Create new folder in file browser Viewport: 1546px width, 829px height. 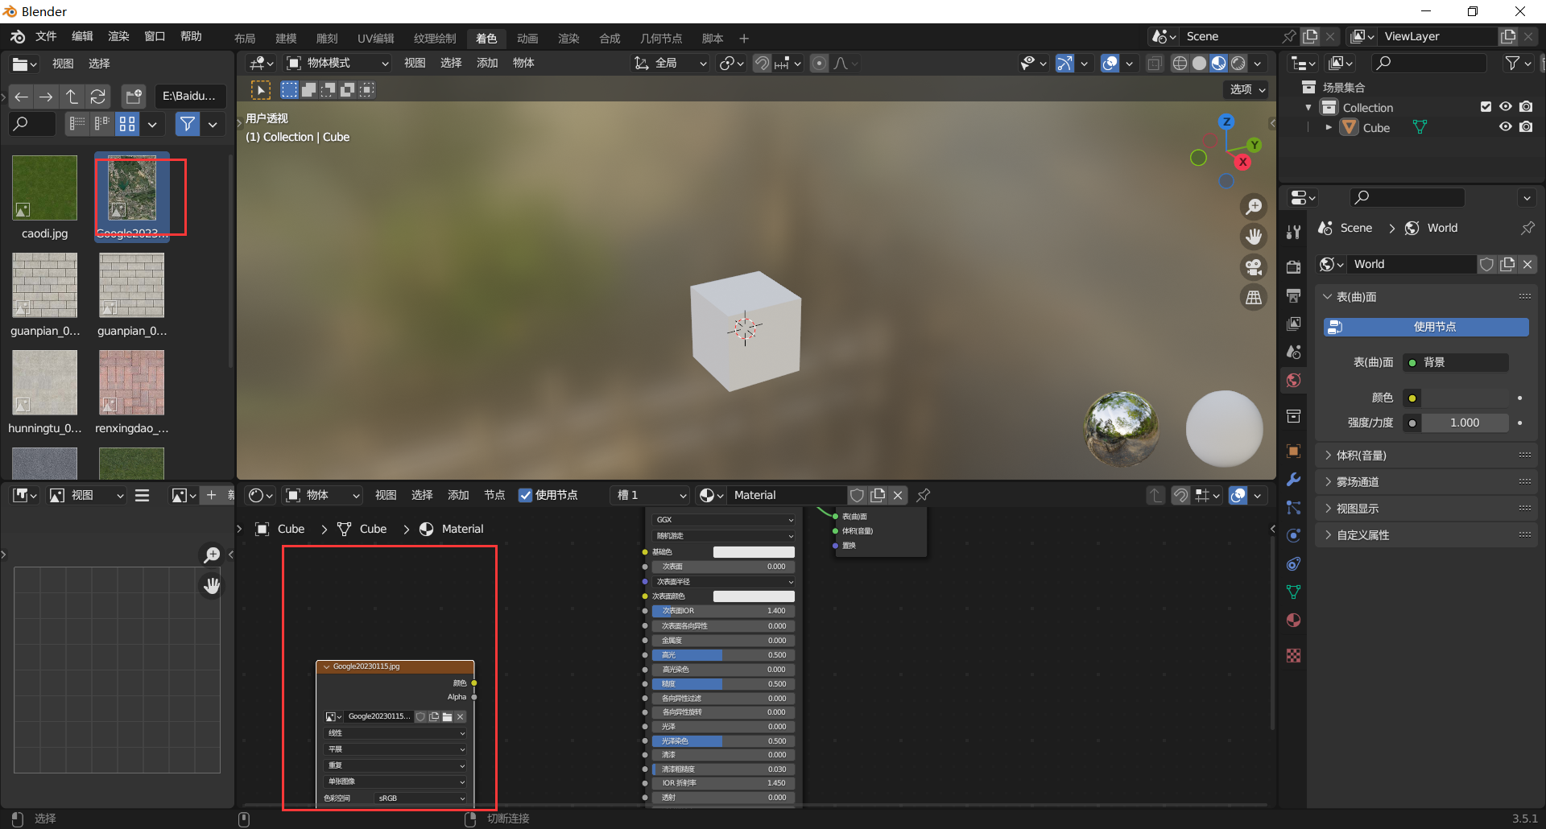pos(134,97)
